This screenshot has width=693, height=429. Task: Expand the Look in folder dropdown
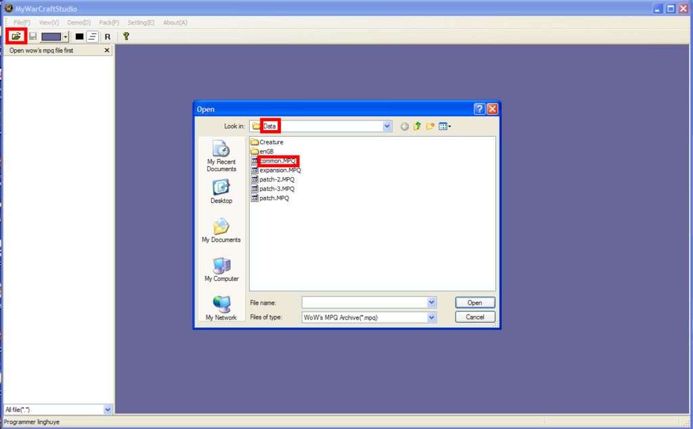[386, 127]
